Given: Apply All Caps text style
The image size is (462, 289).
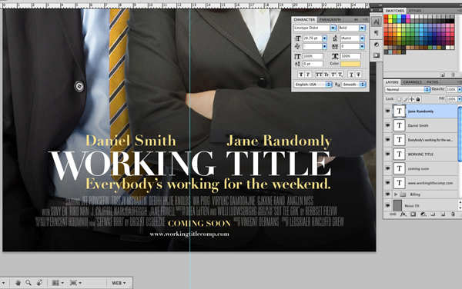Looking at the screenshot, I should pyautogui.click(x=319, y=75).
